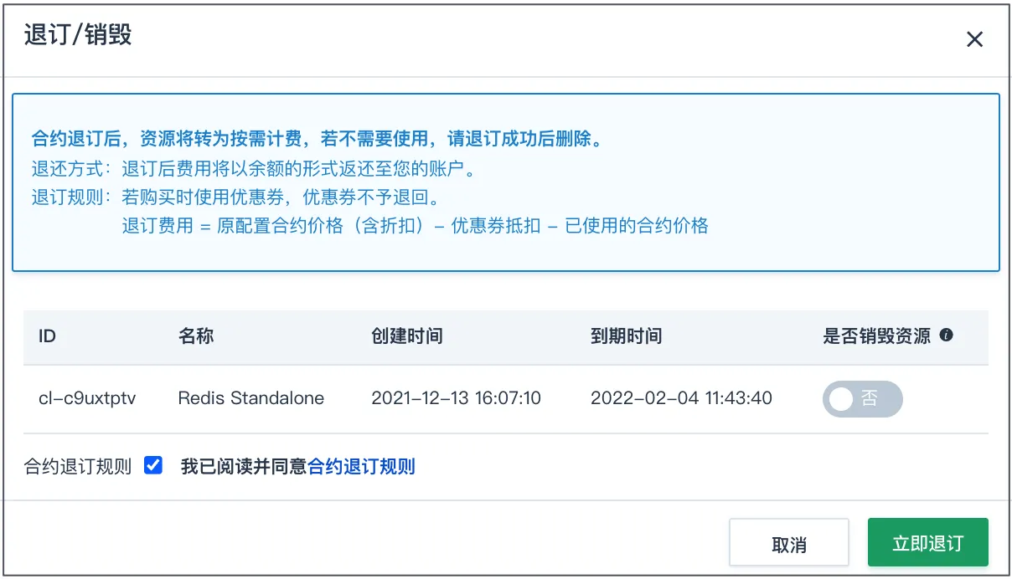Click the creation time 2021-12-13 16:07:10
The image size is (1012, 579).
457,398
